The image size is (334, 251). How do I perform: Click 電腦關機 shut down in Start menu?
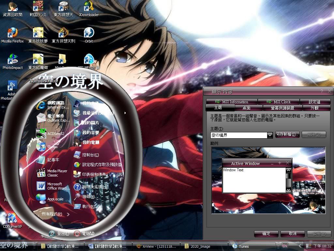84,233
